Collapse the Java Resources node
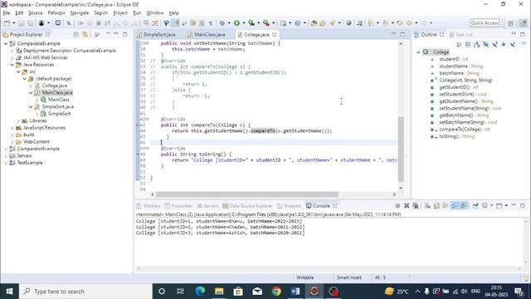Screen dimensions: 531x299 click(x=12, y=65)
